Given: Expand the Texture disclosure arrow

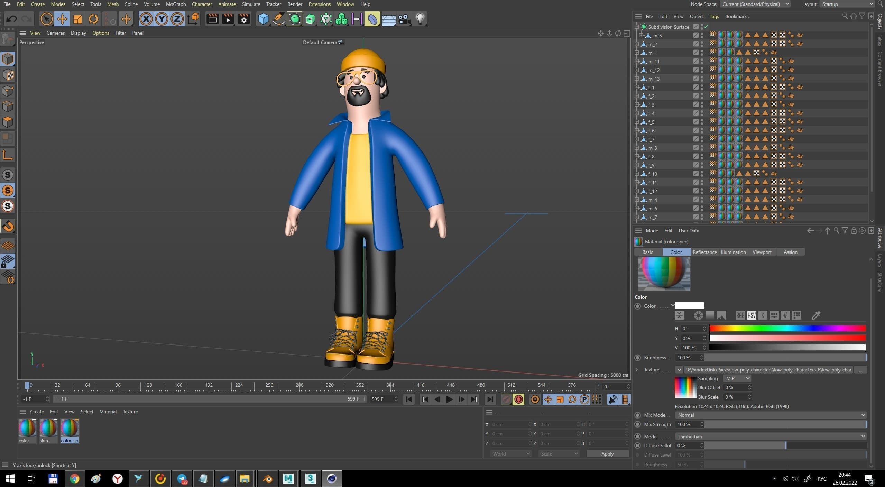Looking at the screenshot, I should click(x=637, y=370).
